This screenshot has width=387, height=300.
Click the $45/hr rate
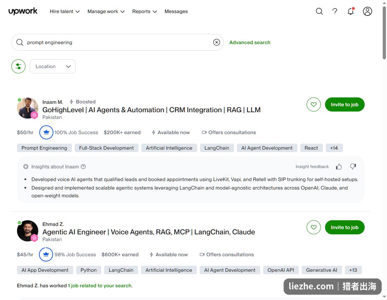25,254
